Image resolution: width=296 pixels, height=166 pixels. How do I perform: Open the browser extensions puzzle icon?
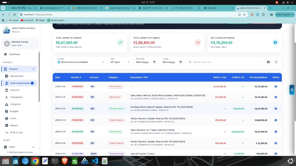click(x=263, y=14)
